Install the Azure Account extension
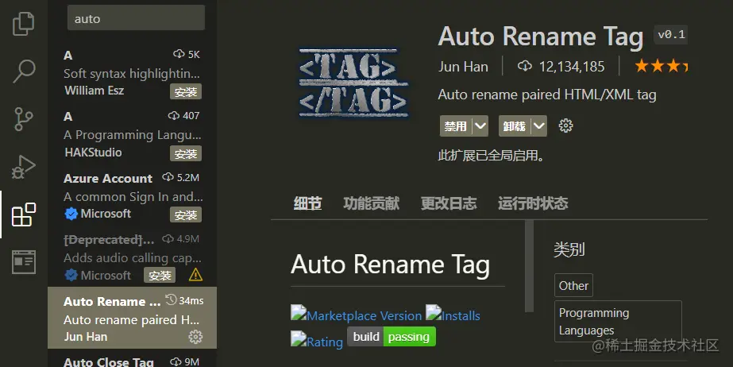This screenshot has width=733, height=367. pos(186,215)
